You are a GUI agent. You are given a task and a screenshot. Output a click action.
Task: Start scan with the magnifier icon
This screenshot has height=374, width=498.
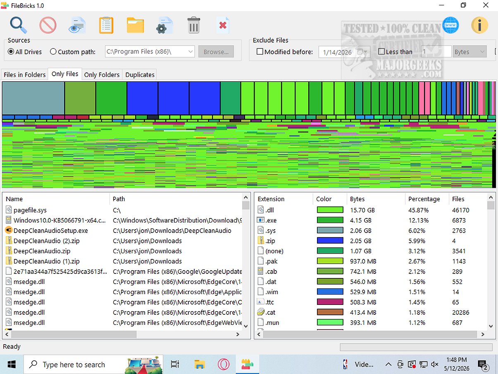19,25
